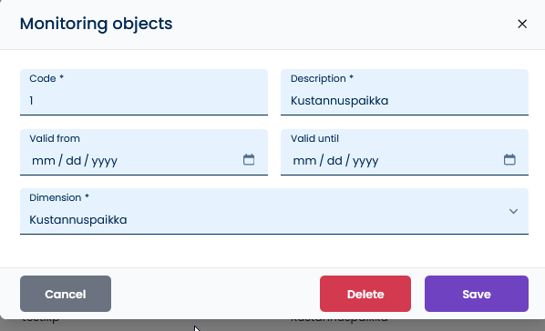Click the Cancel button
This screenshot has height=331, width=545.
tap(66, 294)
